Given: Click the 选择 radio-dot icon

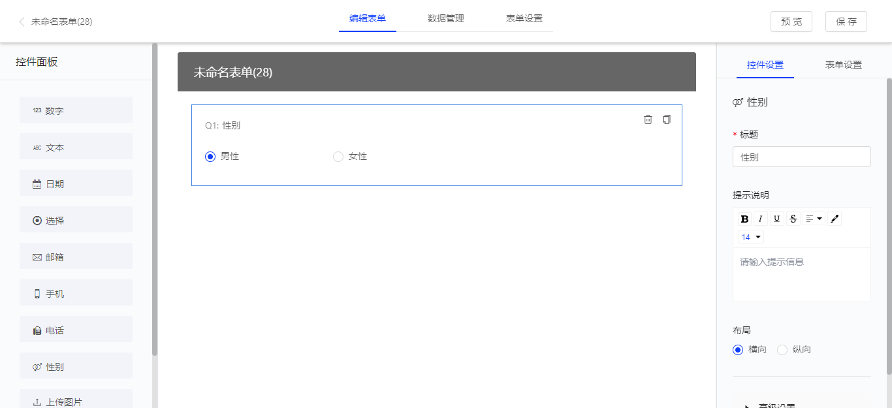Looking at the screenshot, I should click(37, 221).
